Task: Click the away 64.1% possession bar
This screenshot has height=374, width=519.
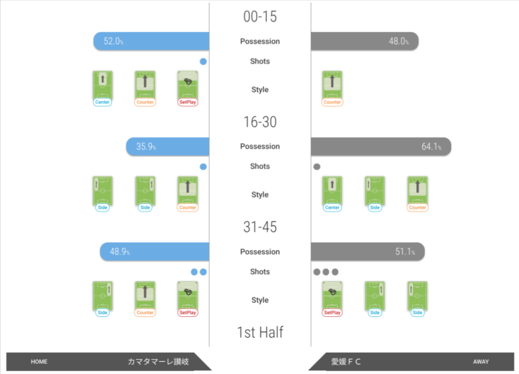Action: [x=381, y=147]
